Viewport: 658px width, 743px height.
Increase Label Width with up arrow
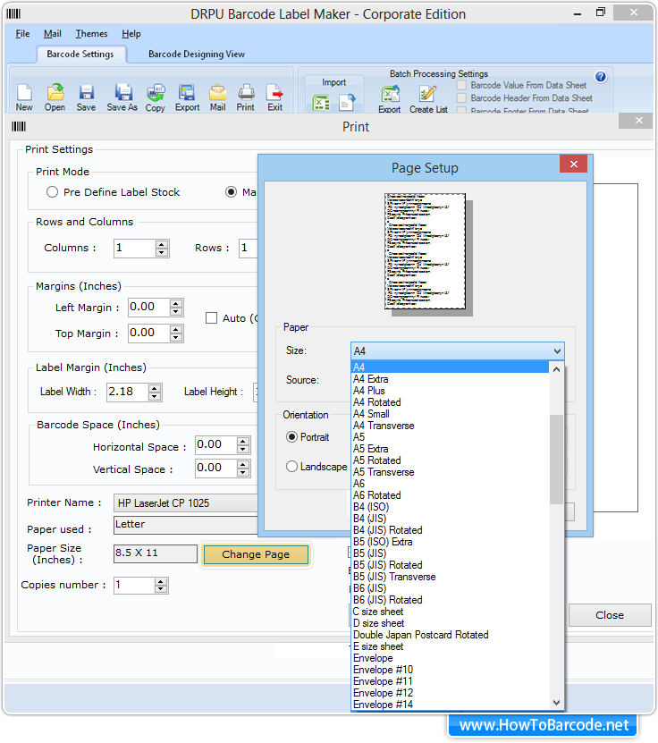(x=155, y=389)
